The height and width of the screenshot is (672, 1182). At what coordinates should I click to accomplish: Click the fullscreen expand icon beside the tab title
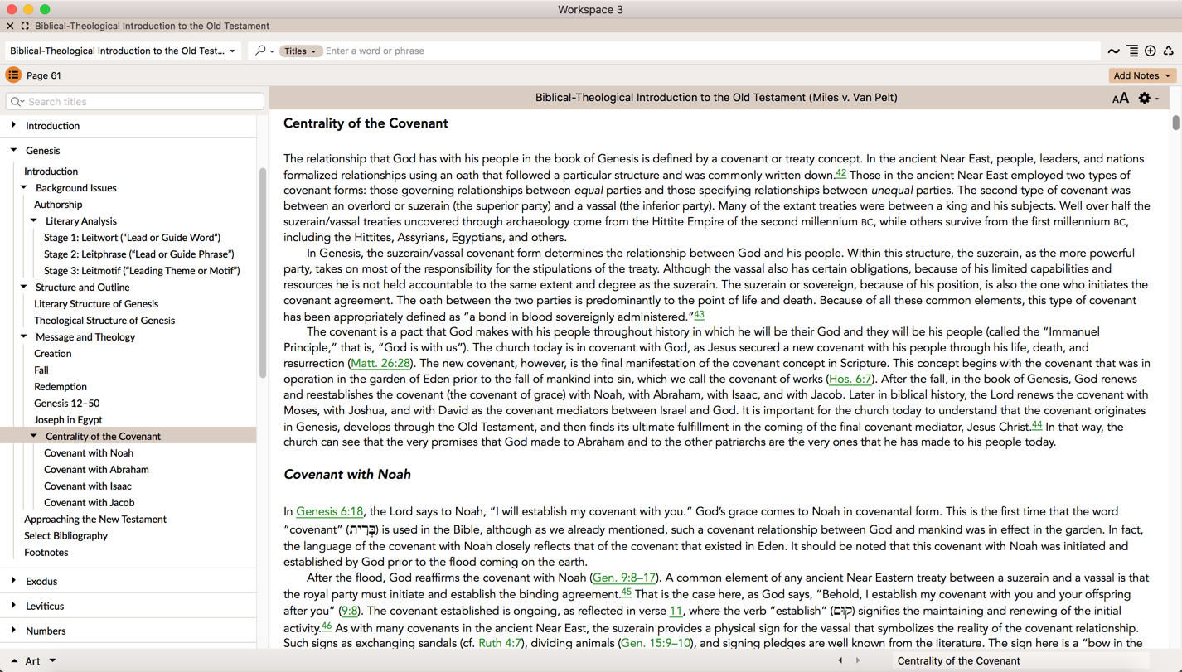(x=25, y=27)
